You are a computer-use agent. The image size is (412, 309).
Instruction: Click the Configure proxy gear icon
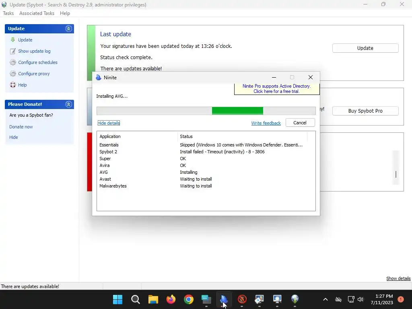tap(12, 74)
